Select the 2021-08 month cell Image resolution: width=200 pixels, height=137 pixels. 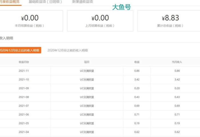(x=24, y=97)
